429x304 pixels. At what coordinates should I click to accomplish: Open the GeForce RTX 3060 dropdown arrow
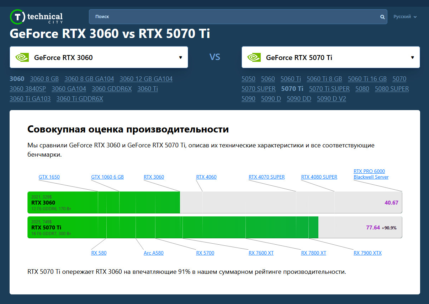(180, 58)
